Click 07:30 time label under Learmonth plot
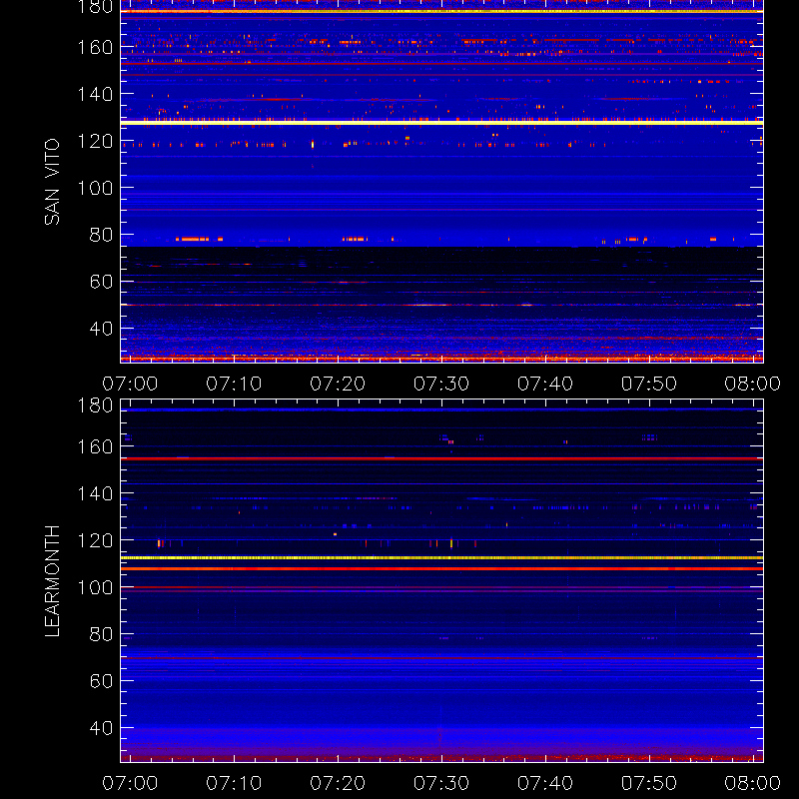Image resolution: width=799 pixels, height=799 pixels. (441, 783)
